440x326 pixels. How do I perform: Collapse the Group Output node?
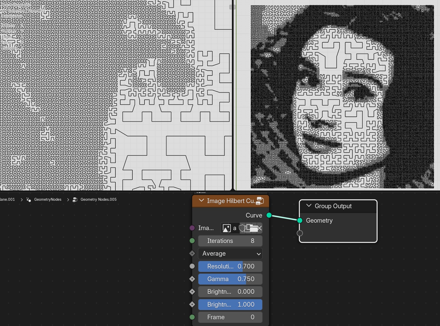(309, 206)
